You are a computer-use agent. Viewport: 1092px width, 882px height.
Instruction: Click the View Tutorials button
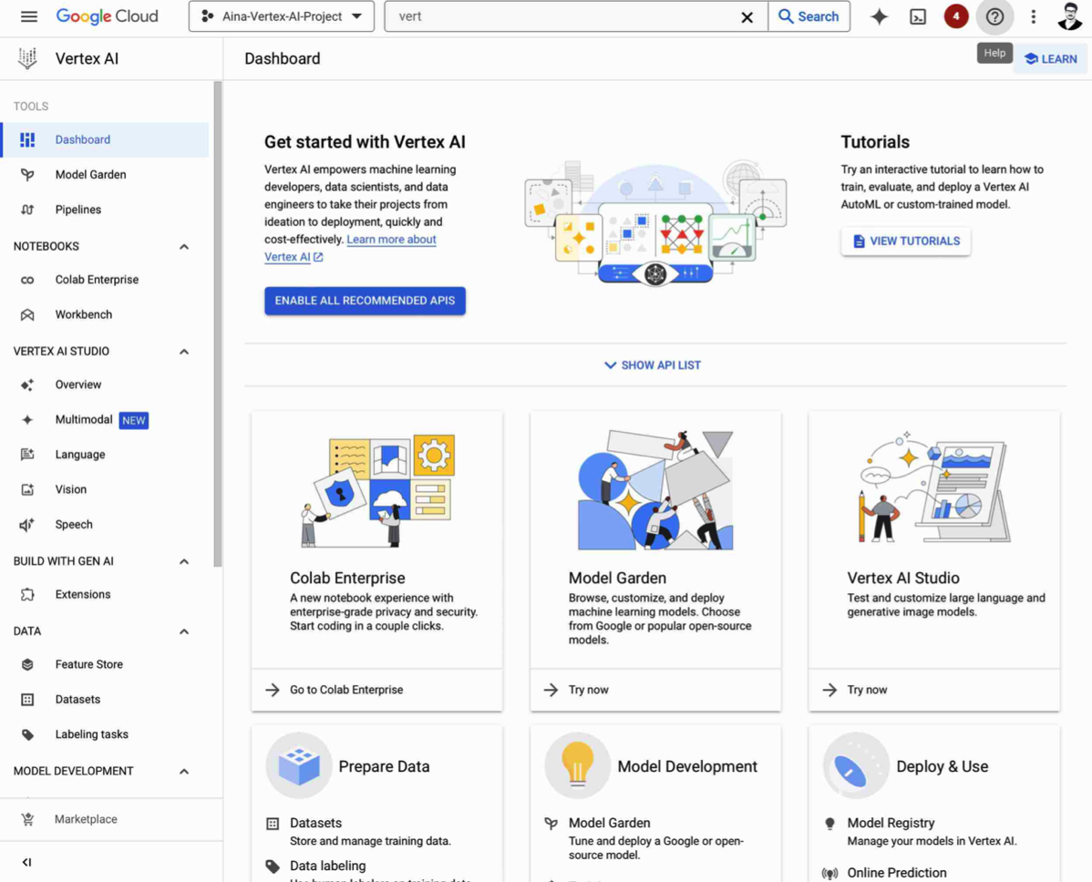(905, 241)
